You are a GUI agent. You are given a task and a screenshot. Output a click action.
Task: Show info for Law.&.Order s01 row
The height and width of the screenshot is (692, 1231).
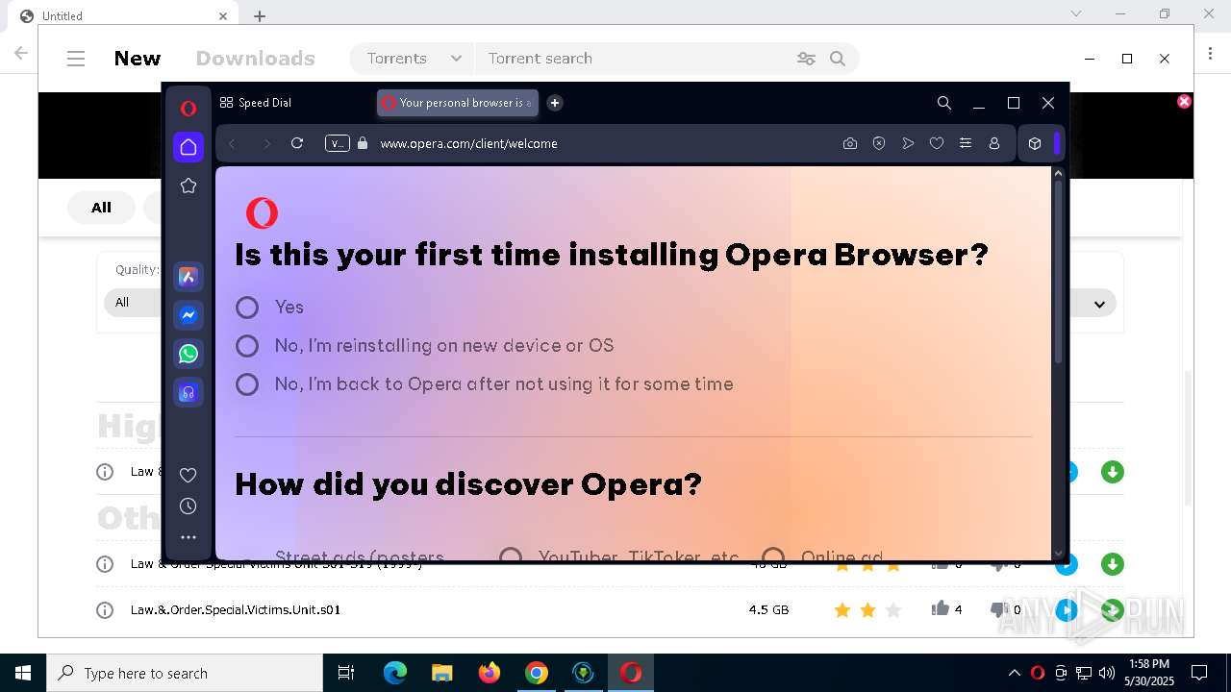tap(105, 610)
